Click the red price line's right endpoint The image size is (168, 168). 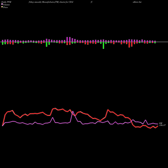[x=158, y=126]
